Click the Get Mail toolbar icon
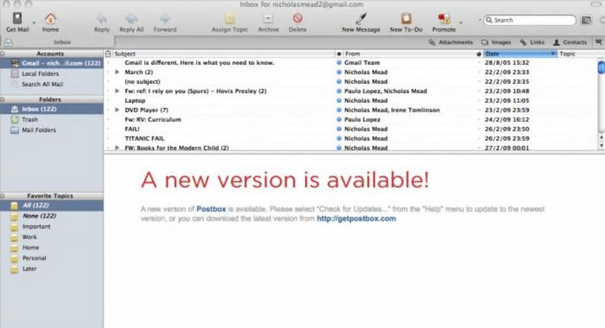Screen dimensions: 605x328 tap(17, 18)
